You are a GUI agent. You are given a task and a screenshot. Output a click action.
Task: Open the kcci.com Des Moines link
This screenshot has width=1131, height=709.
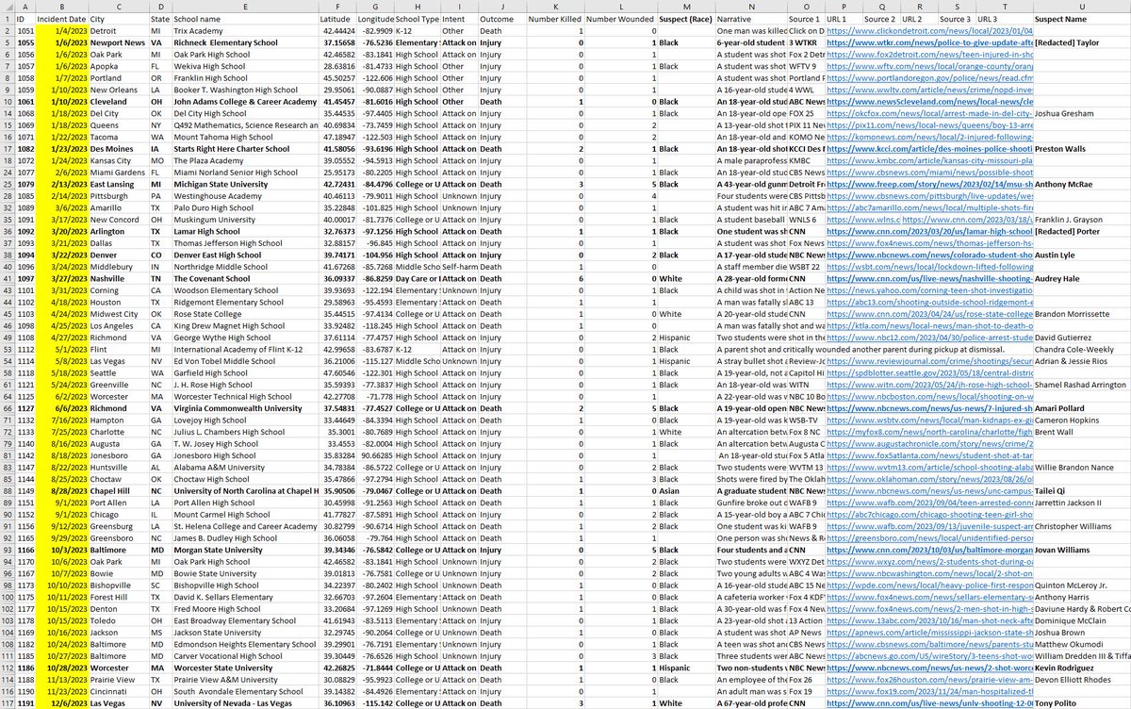pos(928,149)
